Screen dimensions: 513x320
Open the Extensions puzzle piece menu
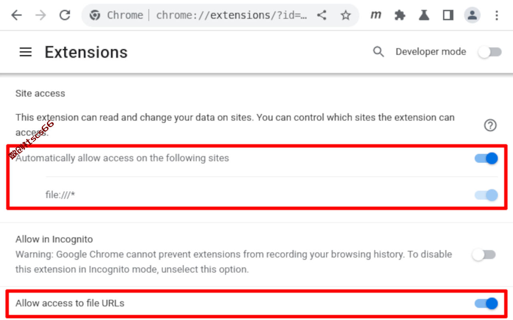point(400,15)
